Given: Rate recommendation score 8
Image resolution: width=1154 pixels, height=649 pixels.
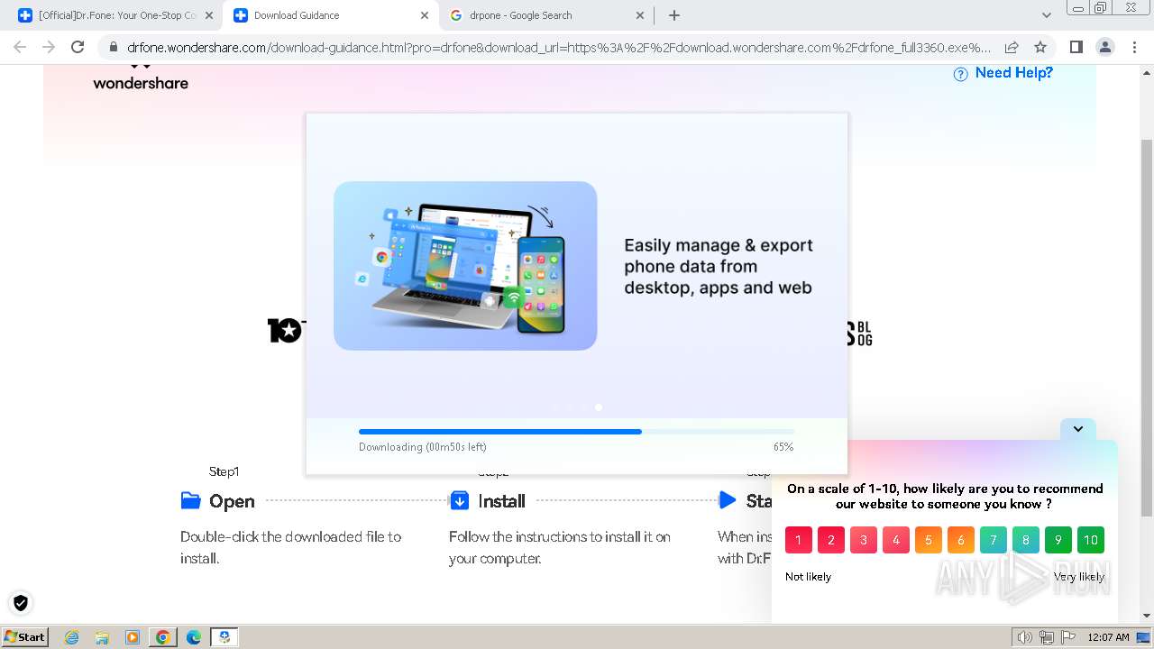Looking at the screenshot, I should coord(1026,540).
